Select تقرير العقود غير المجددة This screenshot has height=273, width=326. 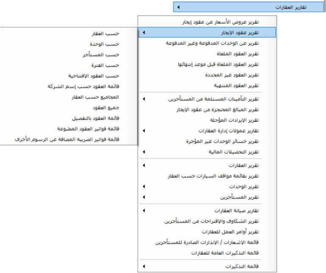[x=207, y=75]
